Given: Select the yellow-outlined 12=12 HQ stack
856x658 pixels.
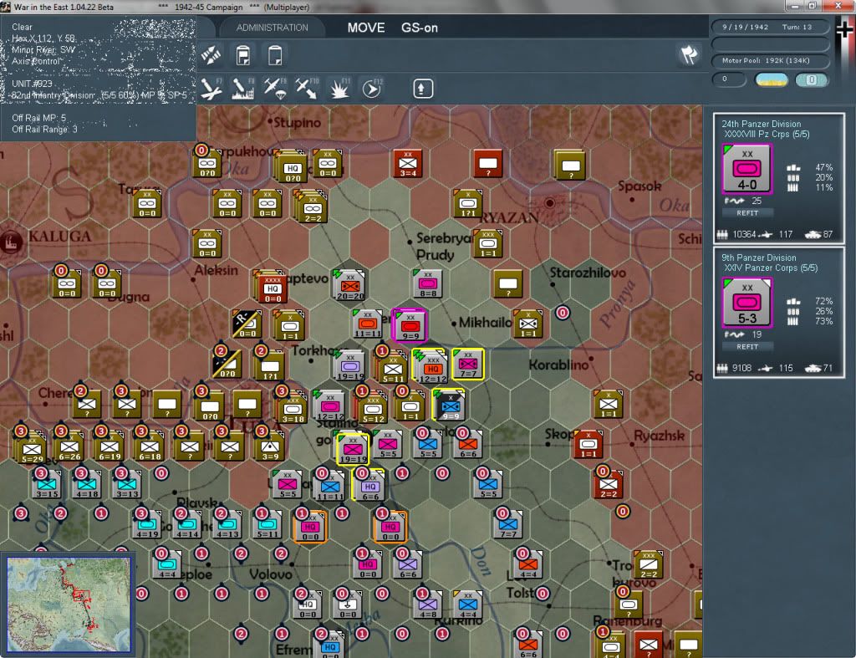Looking at the screenshot, I should (432, 366).
